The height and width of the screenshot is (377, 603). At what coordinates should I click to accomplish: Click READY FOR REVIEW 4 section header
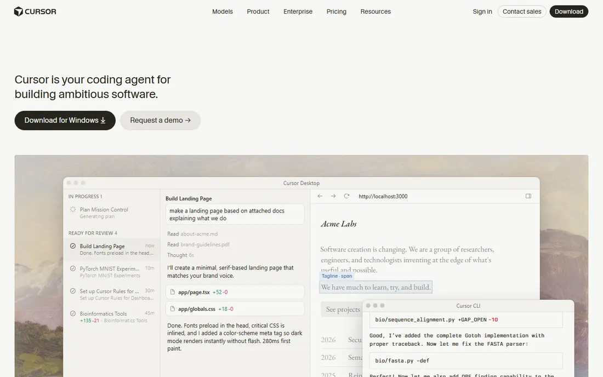(x=93, y=233)
